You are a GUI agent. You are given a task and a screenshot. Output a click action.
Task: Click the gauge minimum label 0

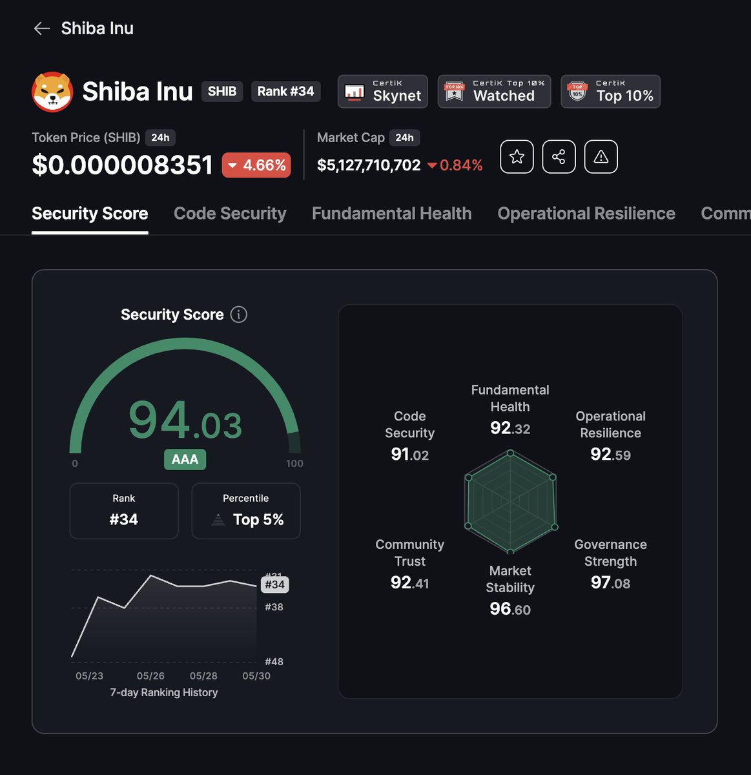pyautogui.click(x=75, y=464)
